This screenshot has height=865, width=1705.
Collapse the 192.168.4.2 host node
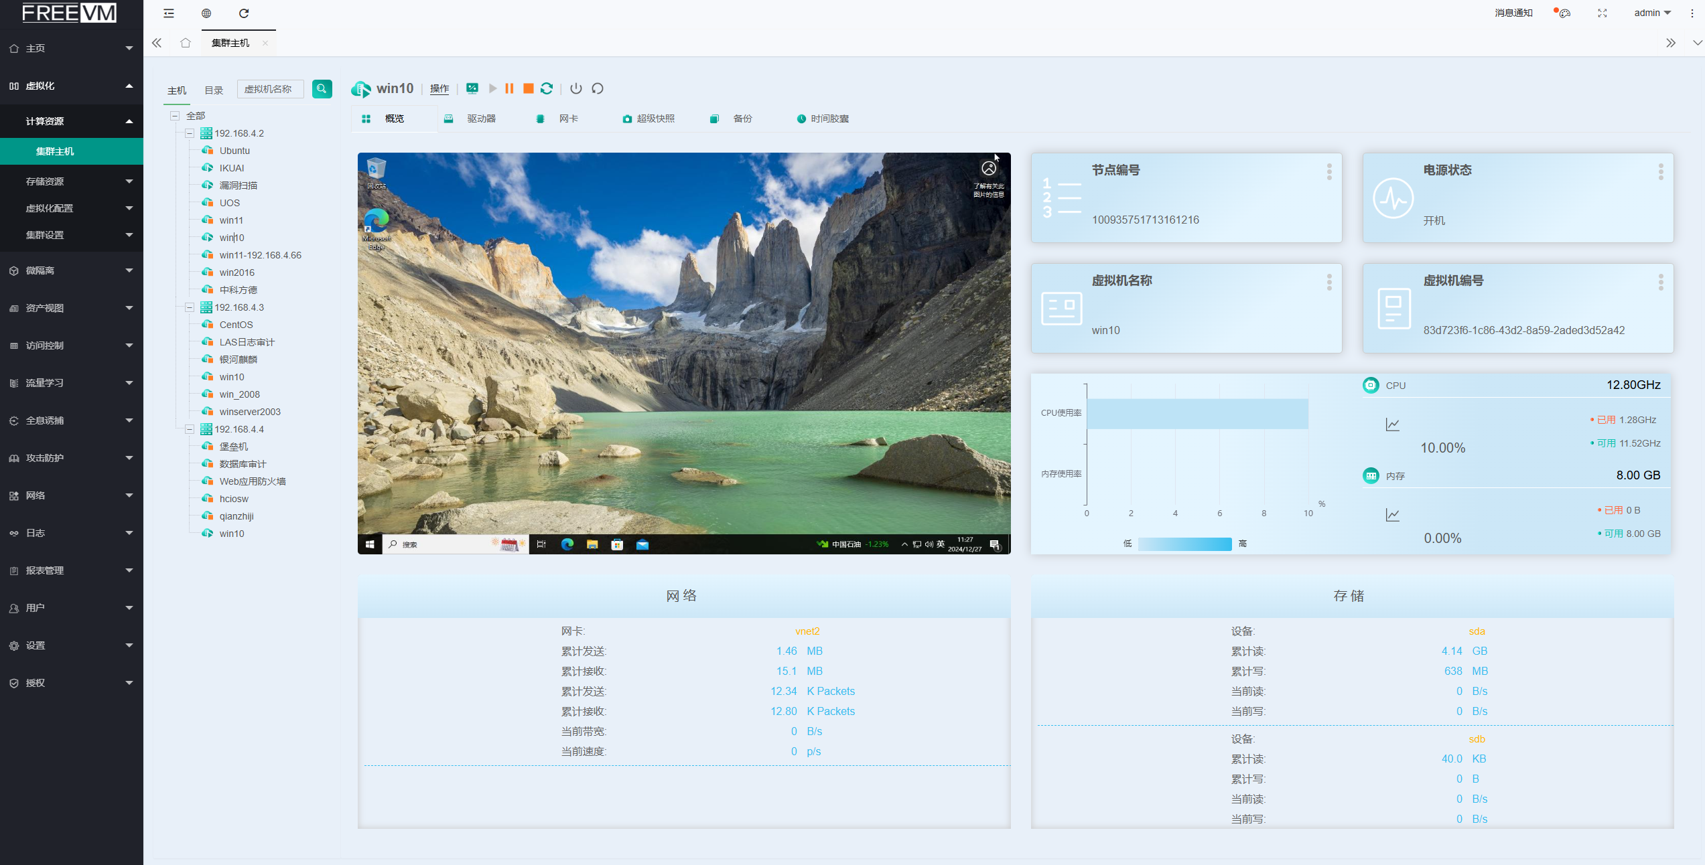(x=190, y=133)
